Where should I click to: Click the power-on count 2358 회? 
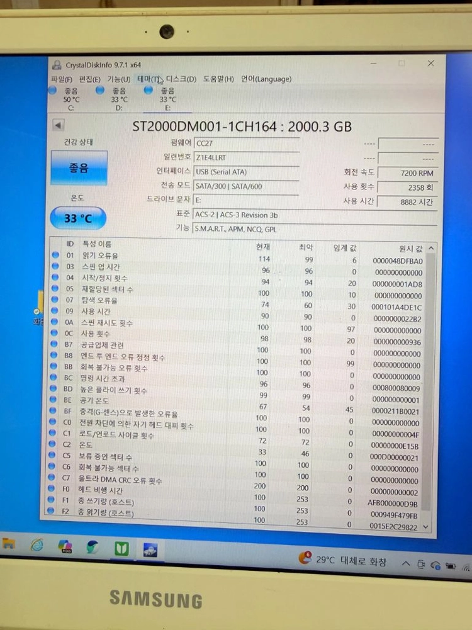coord(407,188)
